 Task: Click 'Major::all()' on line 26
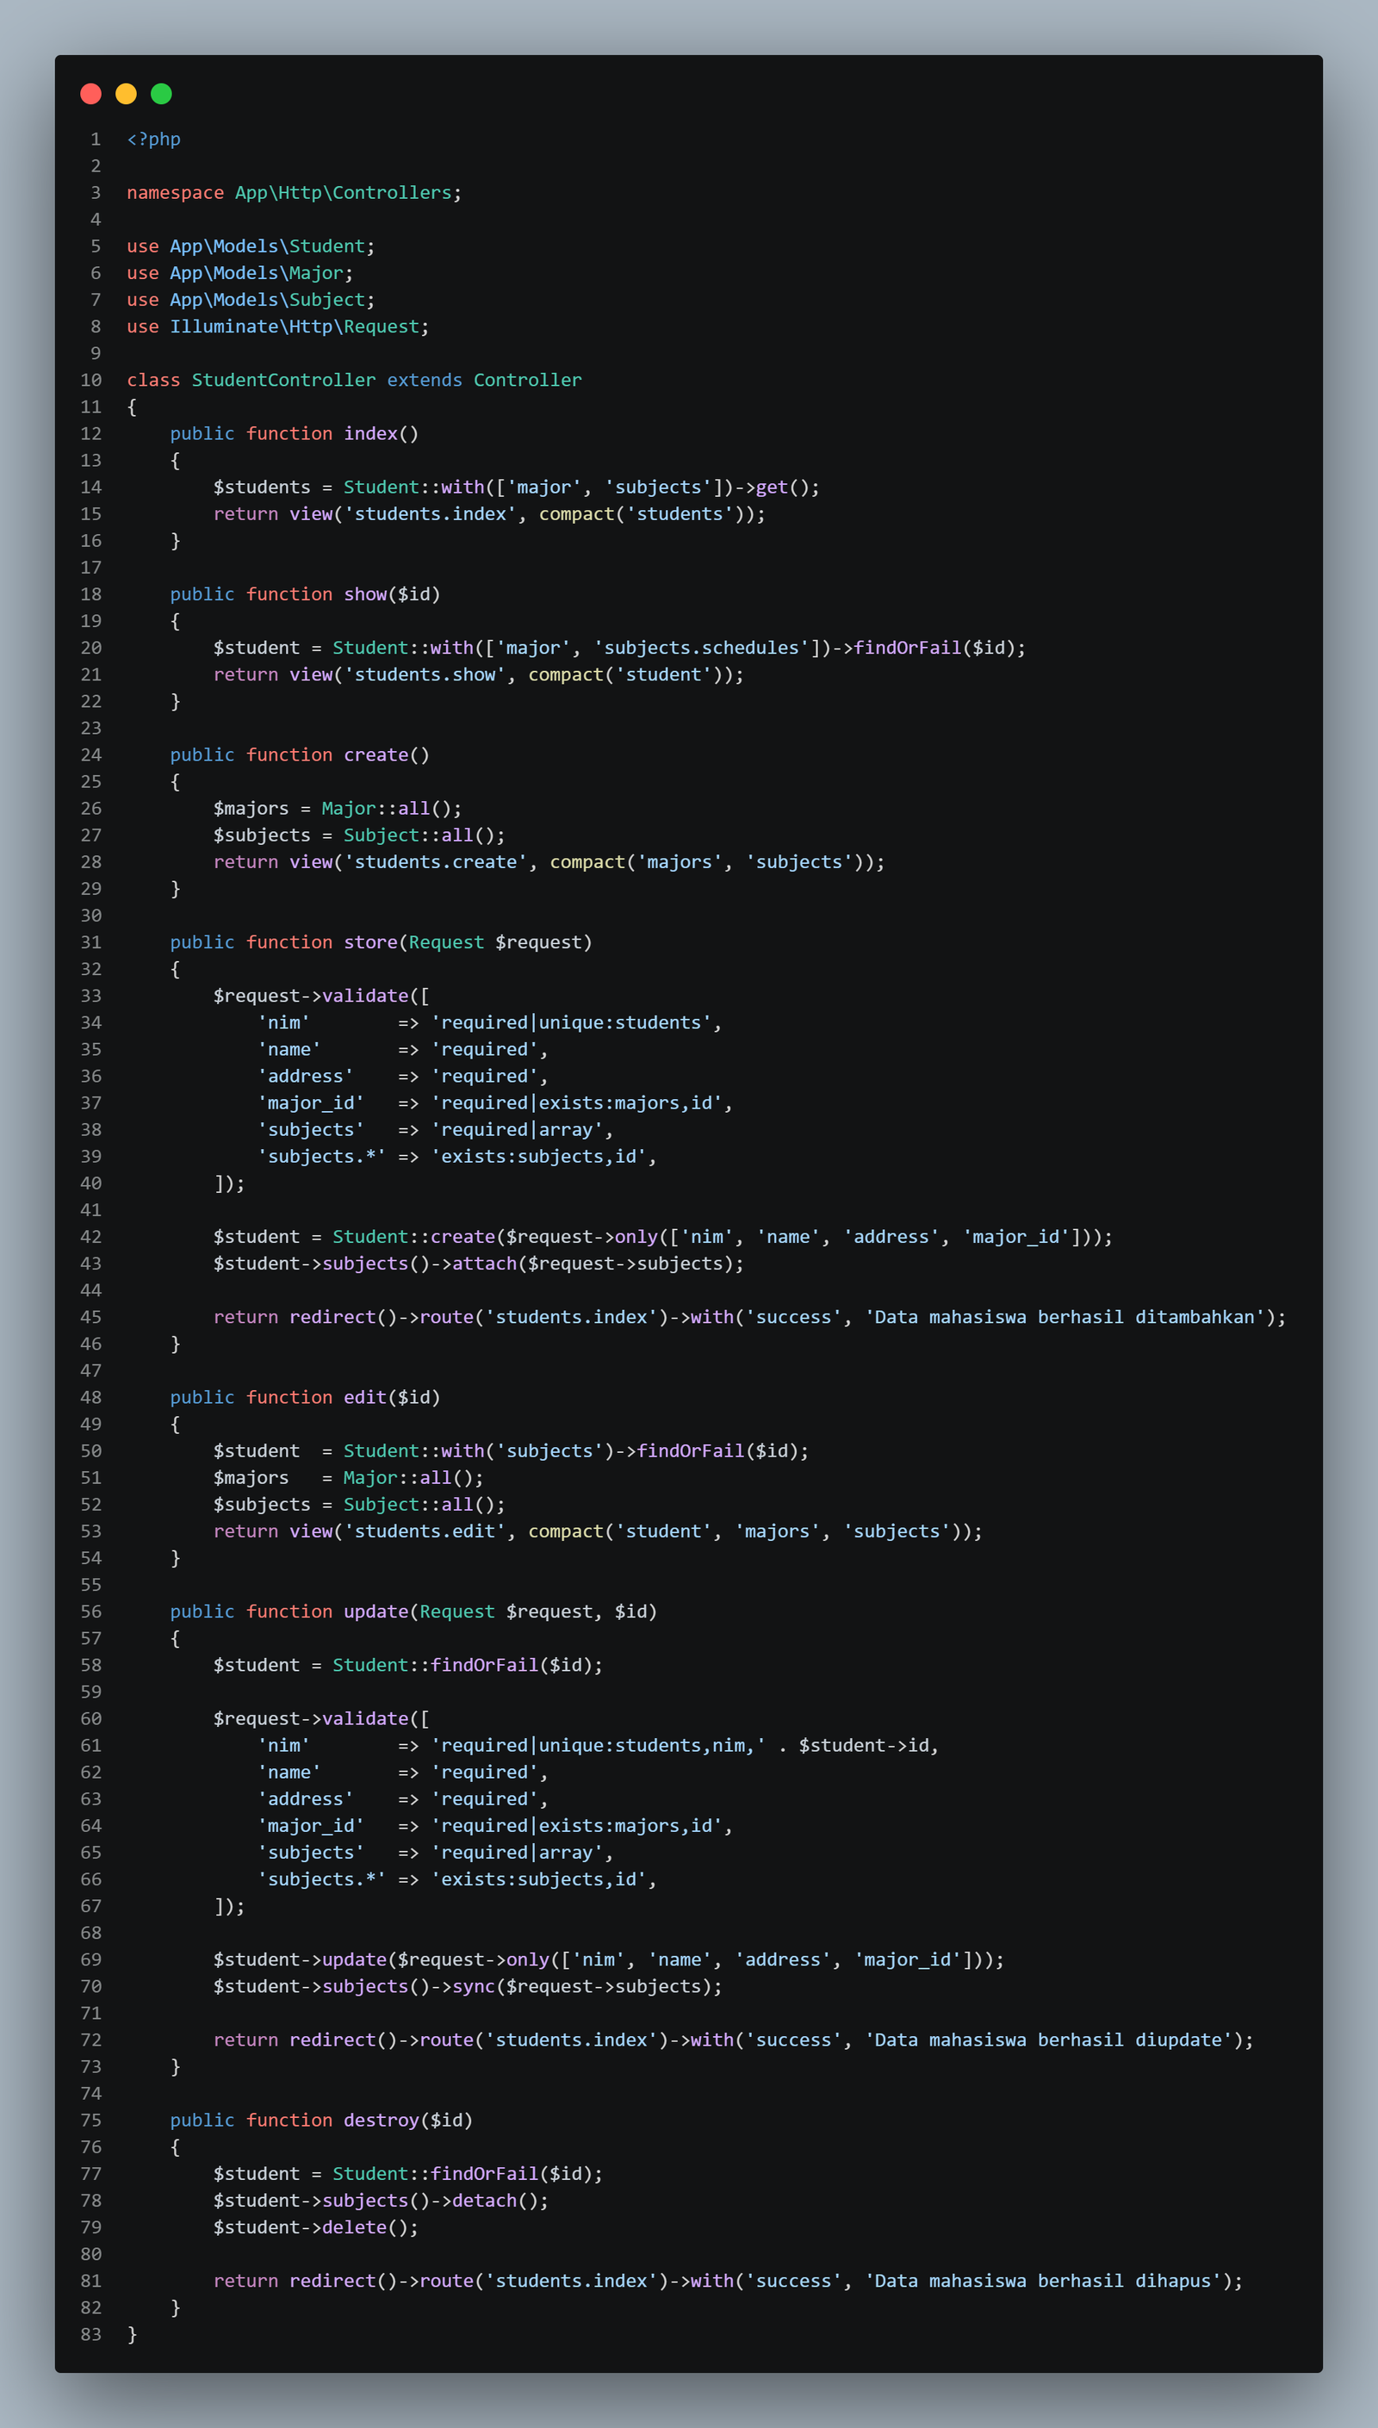[x=387, y=809]
